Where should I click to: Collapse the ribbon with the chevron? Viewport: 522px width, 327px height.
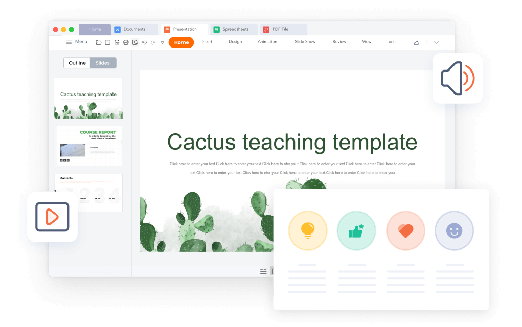[436, 42]
